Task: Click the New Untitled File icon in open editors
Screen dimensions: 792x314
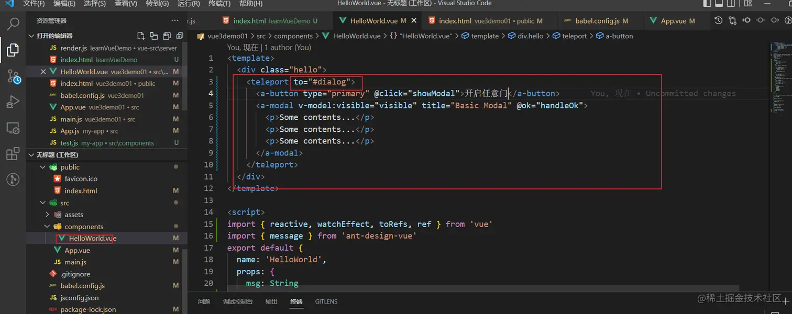Action: 141,36
